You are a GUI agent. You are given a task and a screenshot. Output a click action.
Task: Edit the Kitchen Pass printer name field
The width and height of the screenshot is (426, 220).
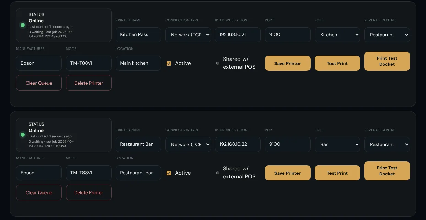138,35
